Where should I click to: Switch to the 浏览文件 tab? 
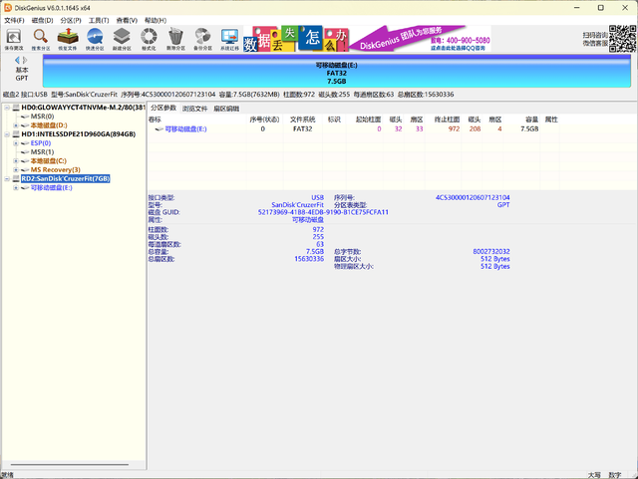point(195,109)
